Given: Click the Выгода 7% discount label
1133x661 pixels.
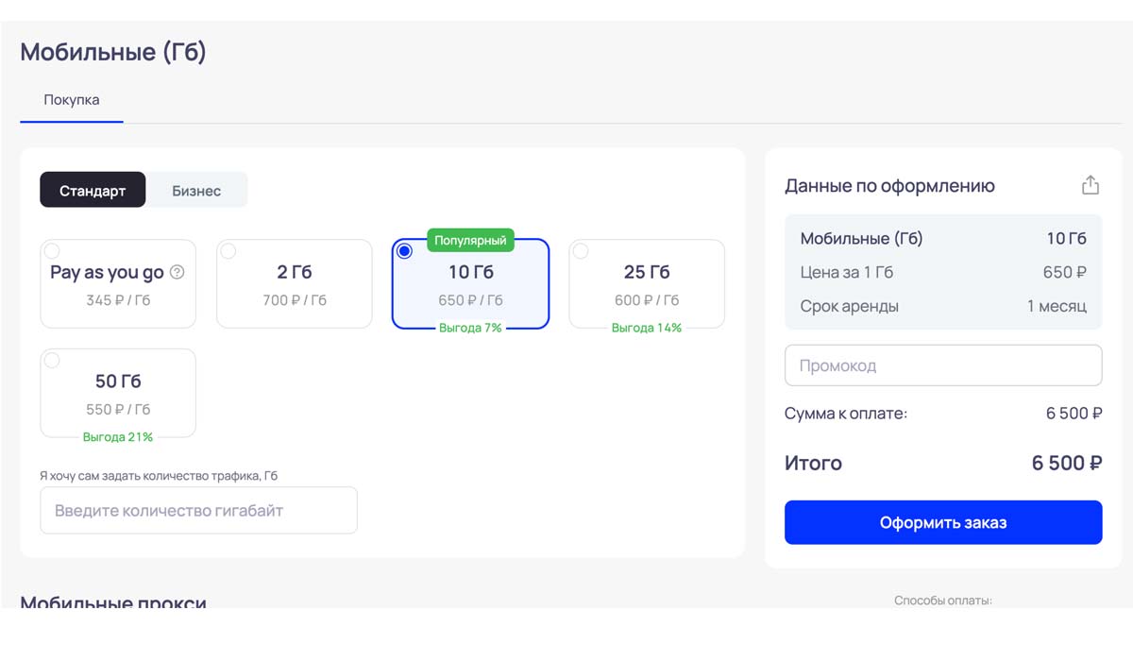Looking at the screenshot, I should point(470,328).
